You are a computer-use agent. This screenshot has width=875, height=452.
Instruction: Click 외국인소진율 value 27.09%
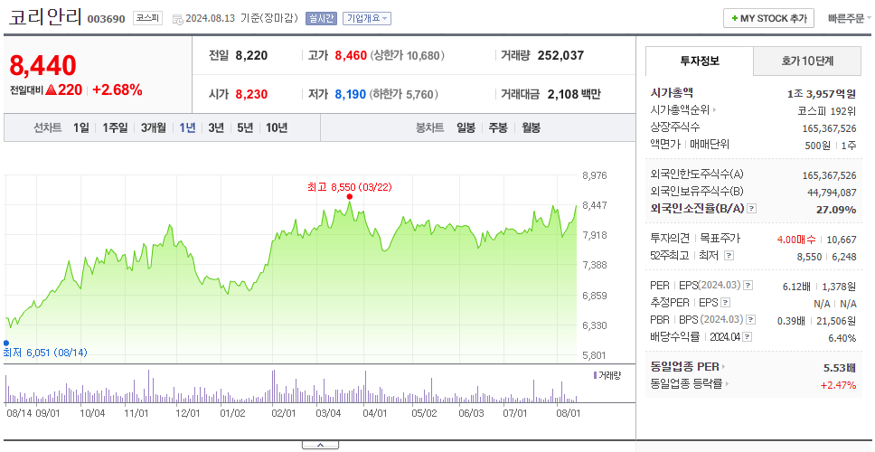point(838,209)
